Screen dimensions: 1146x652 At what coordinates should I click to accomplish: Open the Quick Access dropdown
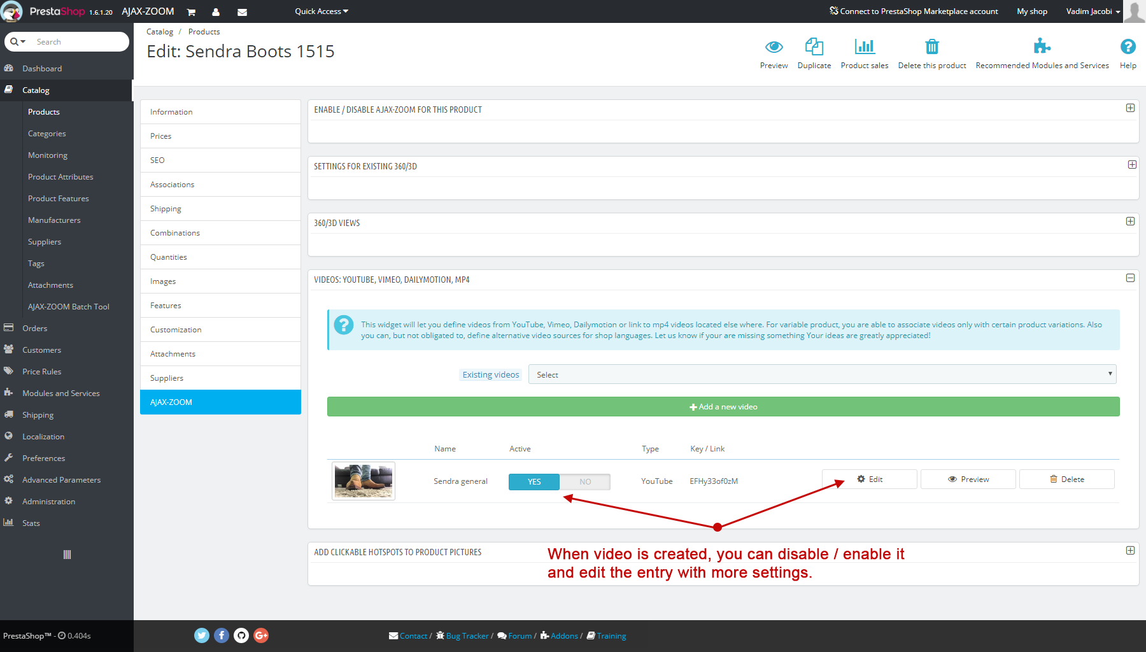(322, 11)
